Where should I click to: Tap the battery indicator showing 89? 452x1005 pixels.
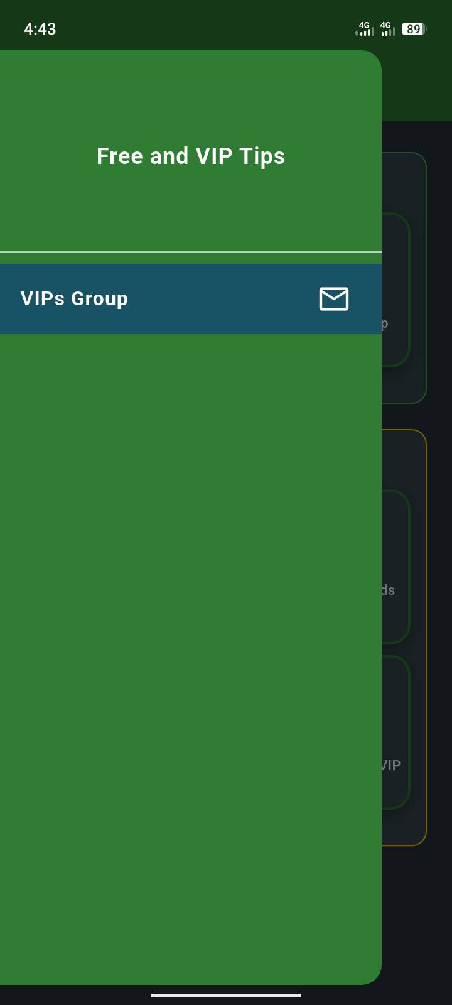(x=414, y=29)
